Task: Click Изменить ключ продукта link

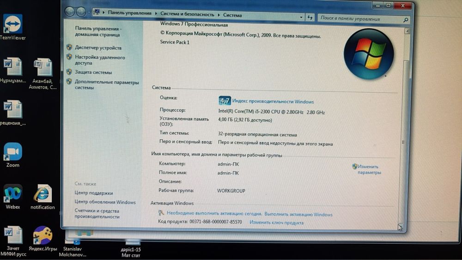Action: coord(276,223)
